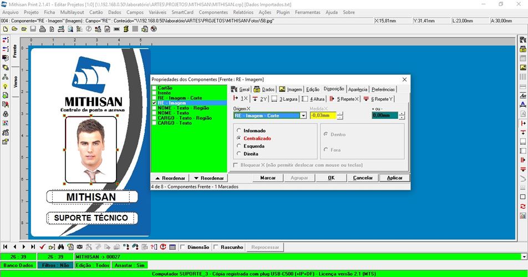Toggle the frente component checkbox

click(154, 93)
